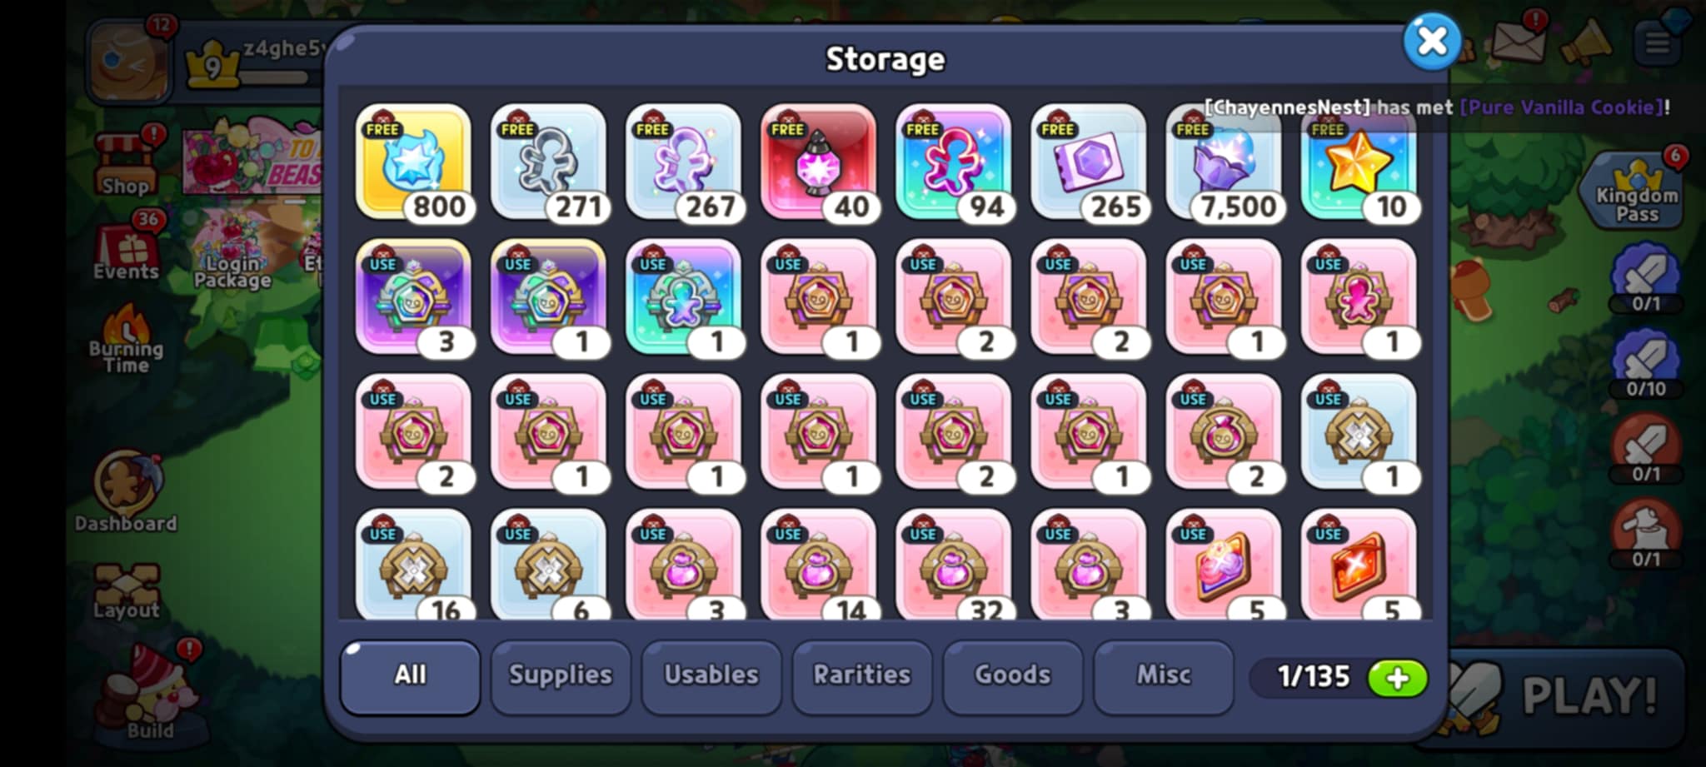Open the Rarities tab

point(862,676)
